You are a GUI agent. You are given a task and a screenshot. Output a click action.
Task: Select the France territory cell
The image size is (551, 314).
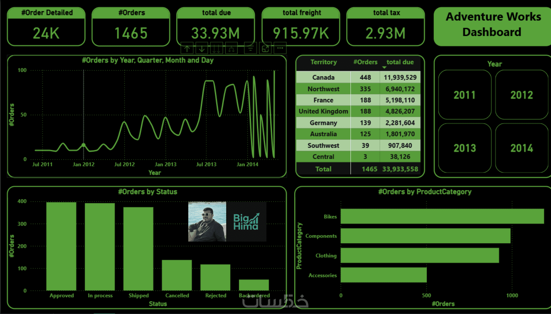coord(323,100)
